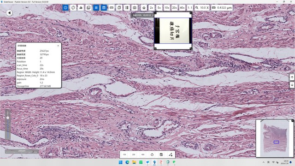Go back with the left arrow button
Image resolution: width=295 pixels, height=166 pixels.
(9, 13)
